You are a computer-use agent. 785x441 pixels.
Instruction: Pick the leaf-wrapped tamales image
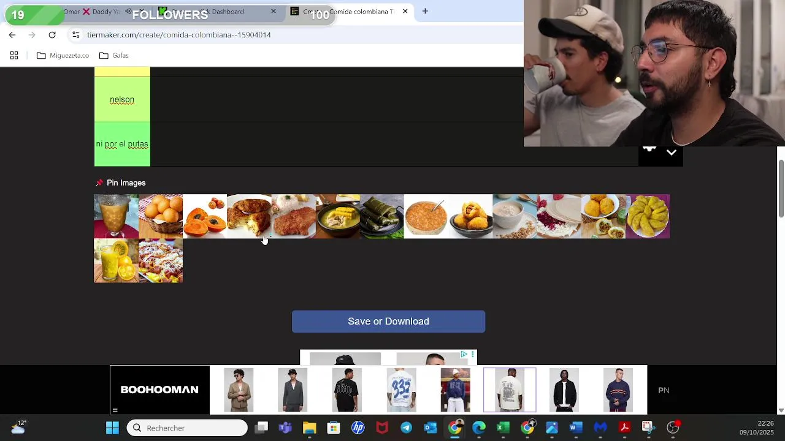382,216
